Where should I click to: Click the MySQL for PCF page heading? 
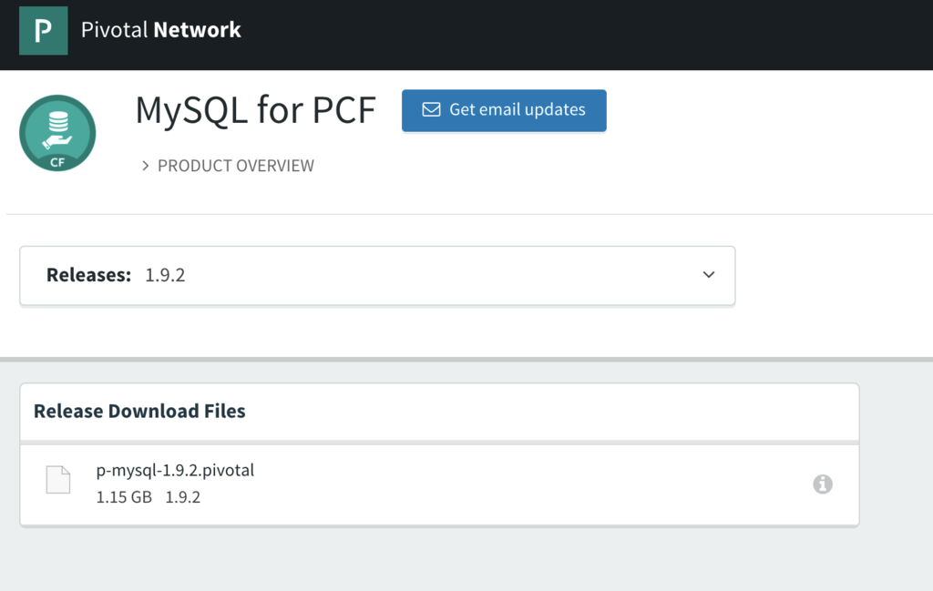coord(255,110)
